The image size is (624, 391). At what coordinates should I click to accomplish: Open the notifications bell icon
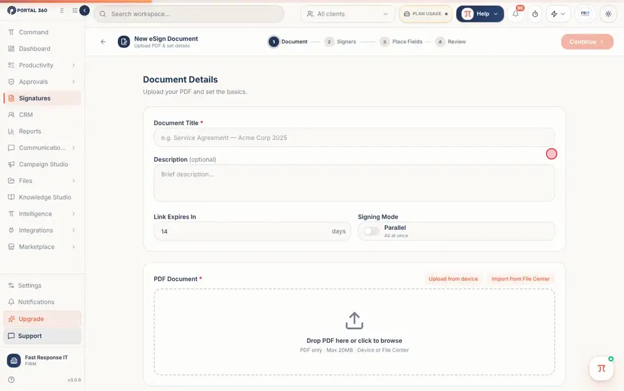516,14
